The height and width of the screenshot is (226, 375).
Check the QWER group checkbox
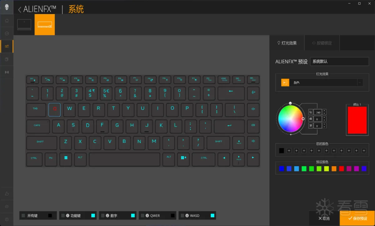(143, 215)
